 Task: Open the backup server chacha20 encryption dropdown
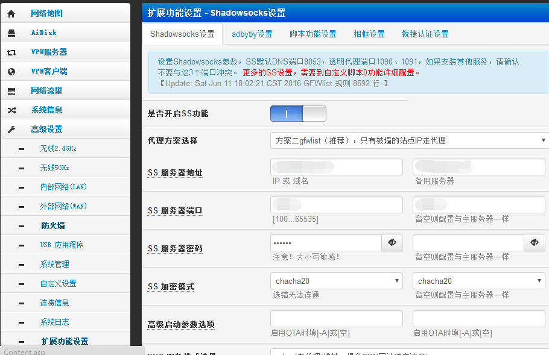point(478,281)
